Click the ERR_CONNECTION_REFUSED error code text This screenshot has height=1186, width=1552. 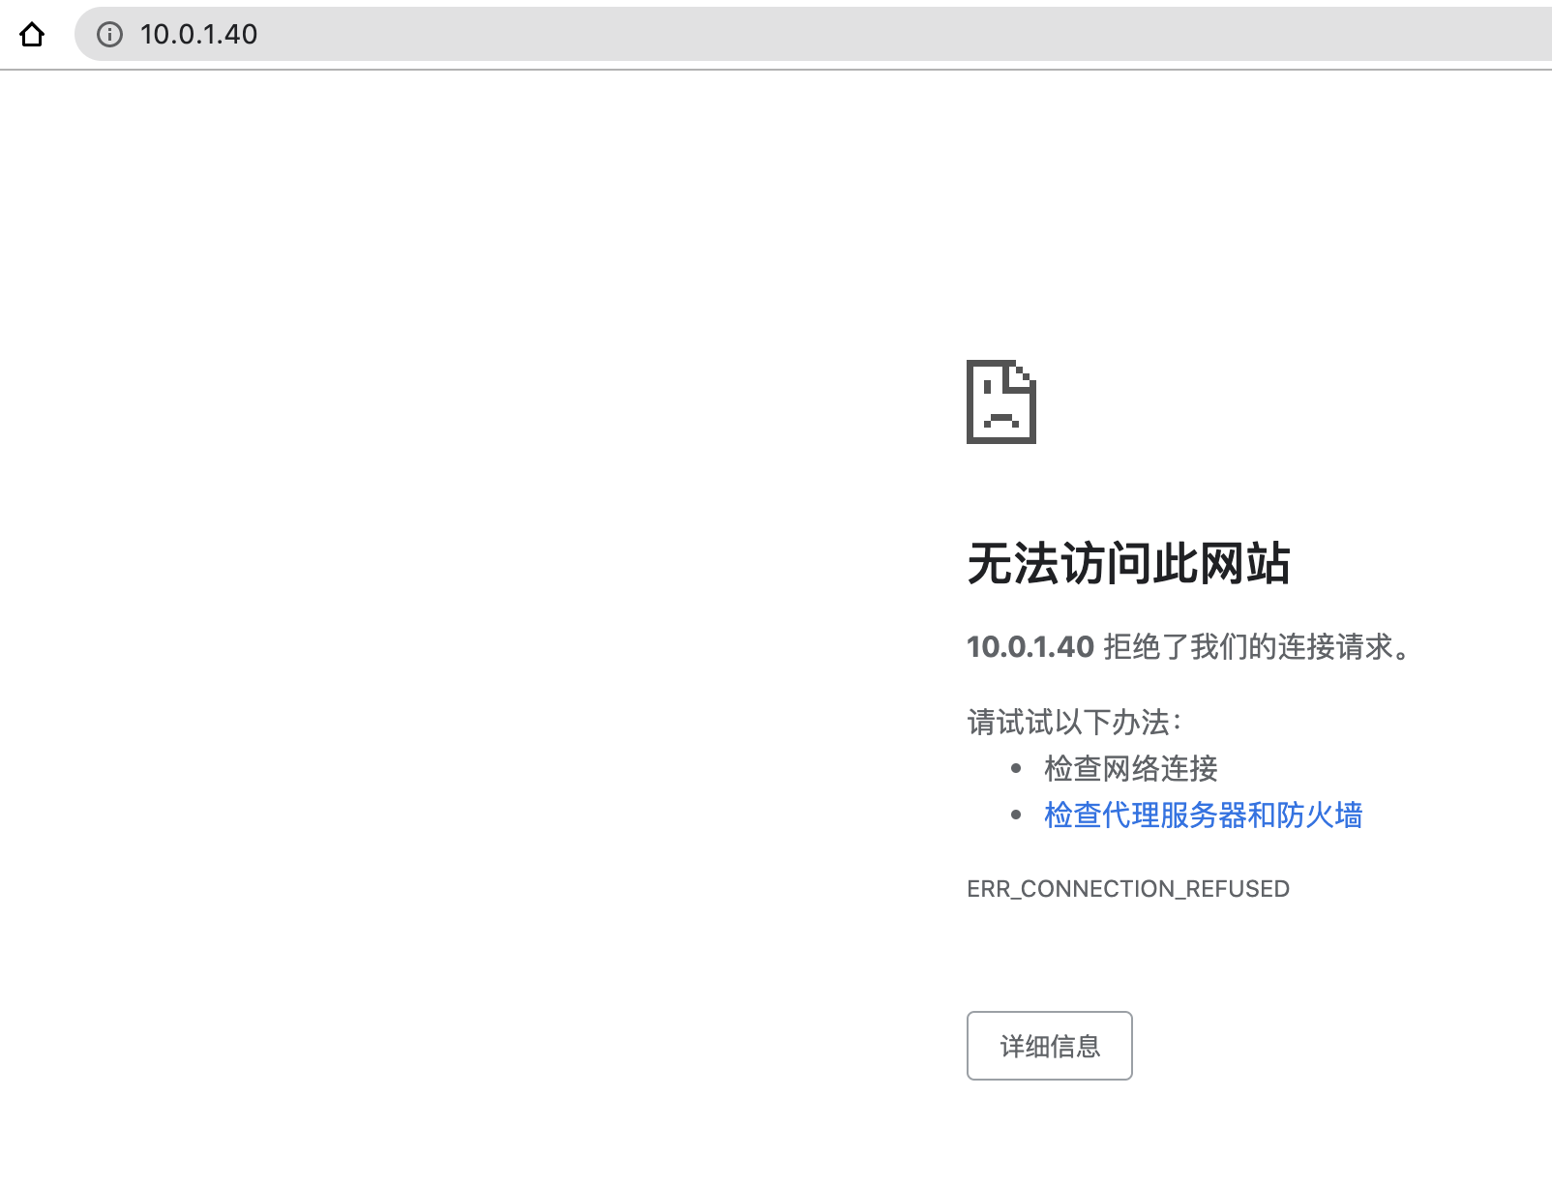click(x=1128, y=889)
